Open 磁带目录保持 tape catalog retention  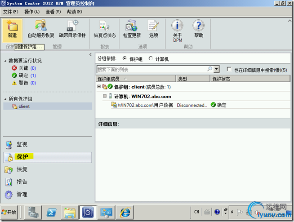[x=72, y=29]
